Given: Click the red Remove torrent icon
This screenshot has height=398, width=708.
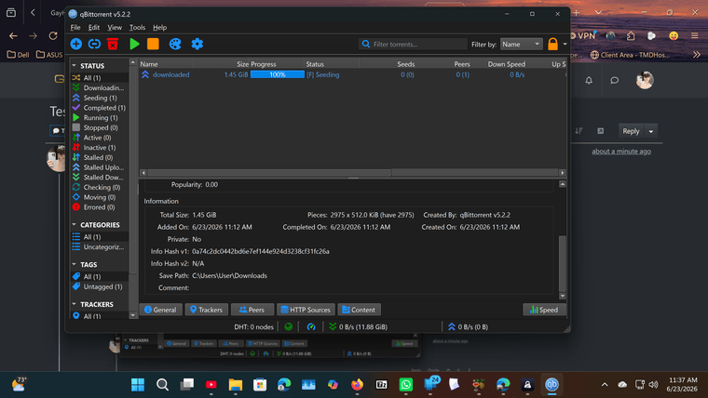Looking at the screenshot, I should point(113,44).
